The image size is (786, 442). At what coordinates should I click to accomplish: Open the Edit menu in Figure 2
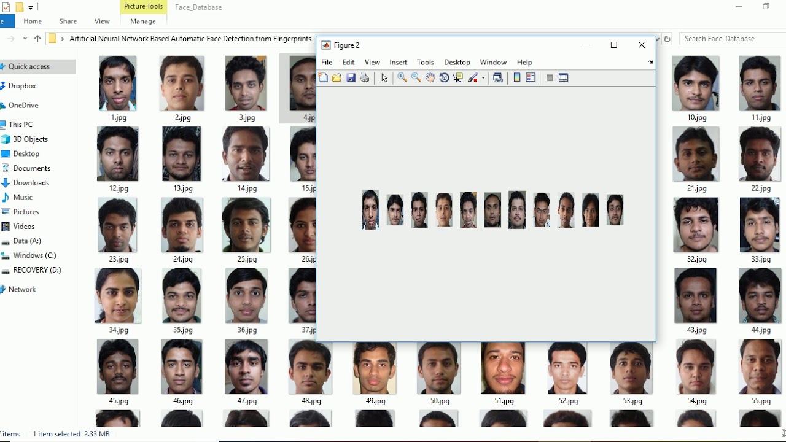[x=348, y=62]
